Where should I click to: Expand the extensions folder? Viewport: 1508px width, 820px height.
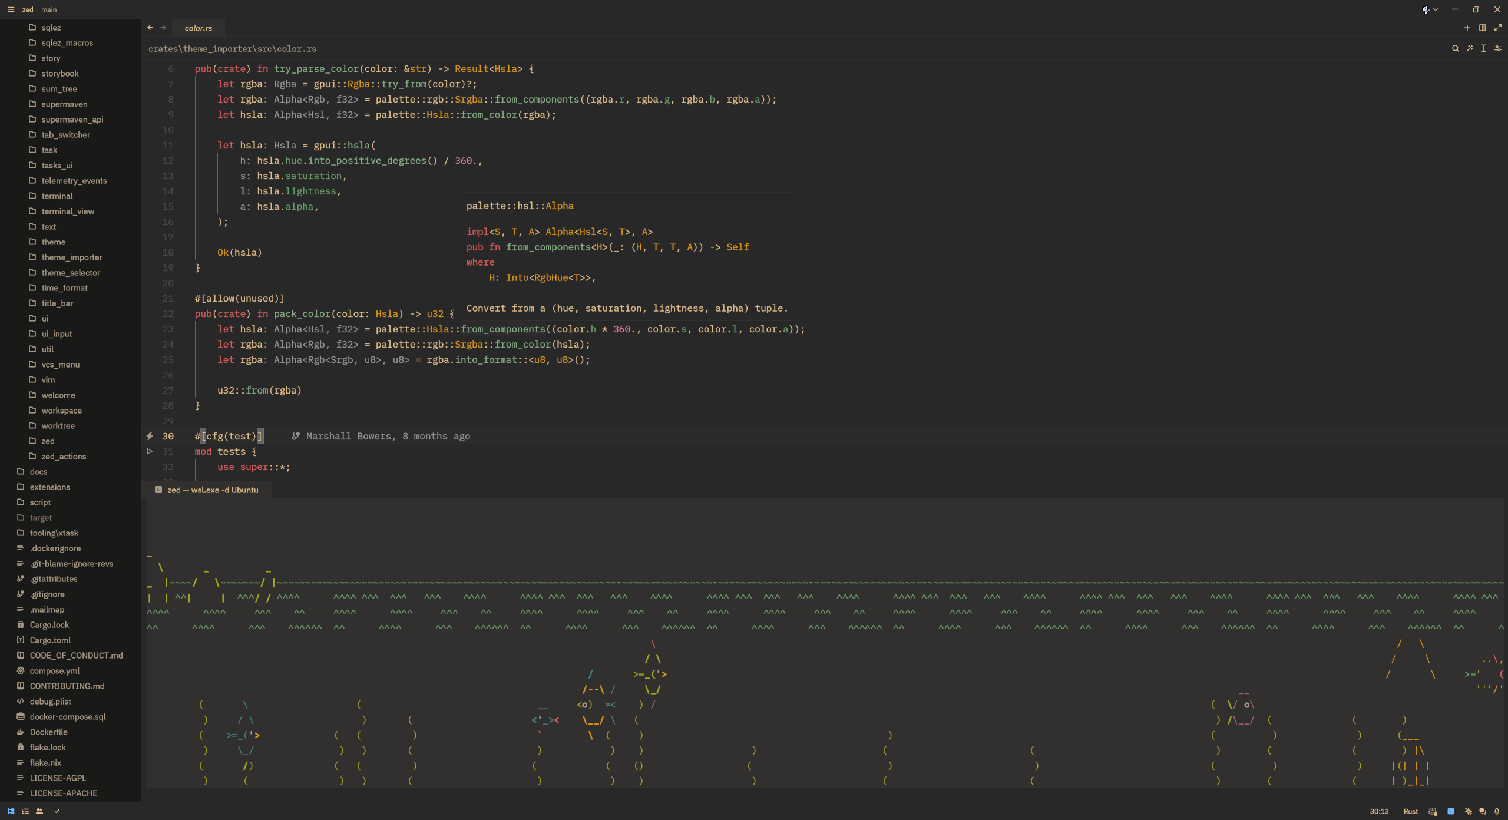(70, 487)
